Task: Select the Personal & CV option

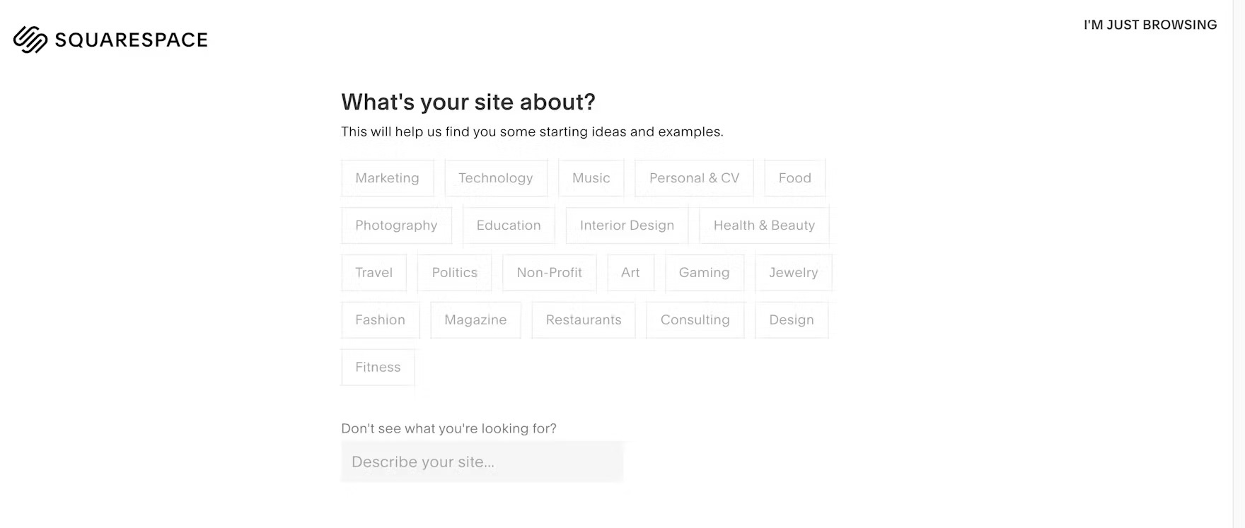Action: 694,178
